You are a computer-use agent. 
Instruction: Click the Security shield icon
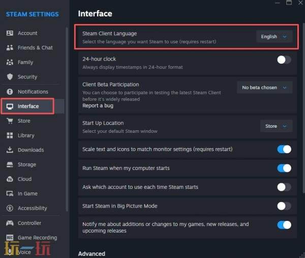(x=10, y=77)
